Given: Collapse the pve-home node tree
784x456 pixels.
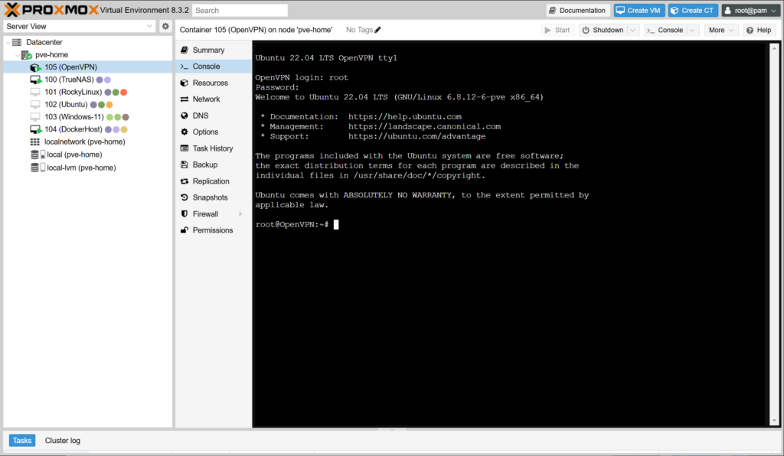Looking at the screenshot, I should [18, 55].
